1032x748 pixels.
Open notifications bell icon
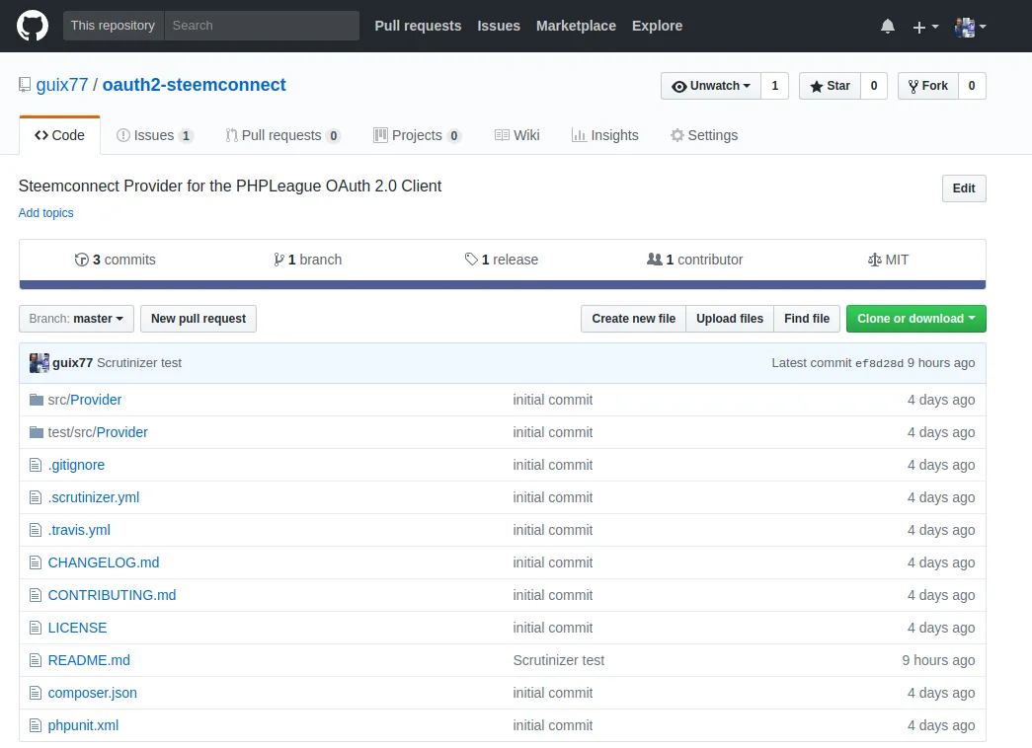pos(887,27)
